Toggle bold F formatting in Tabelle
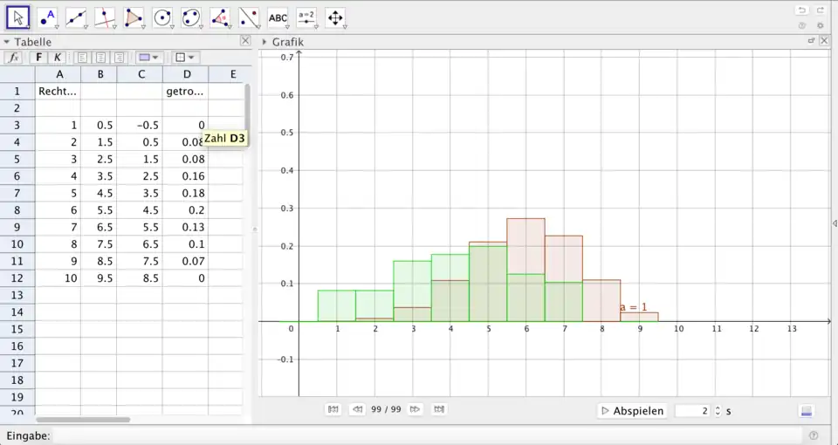This screenshot has width=838, height=445. pos(38,58)
